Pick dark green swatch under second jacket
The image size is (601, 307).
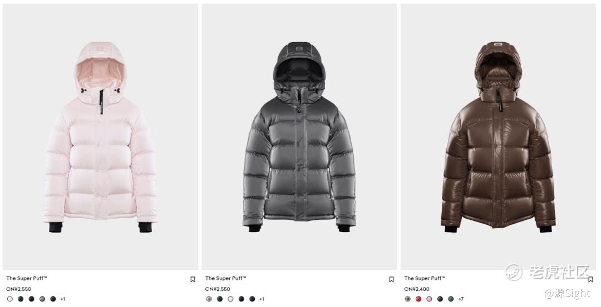pyautogui.click(x=220, y=299)
